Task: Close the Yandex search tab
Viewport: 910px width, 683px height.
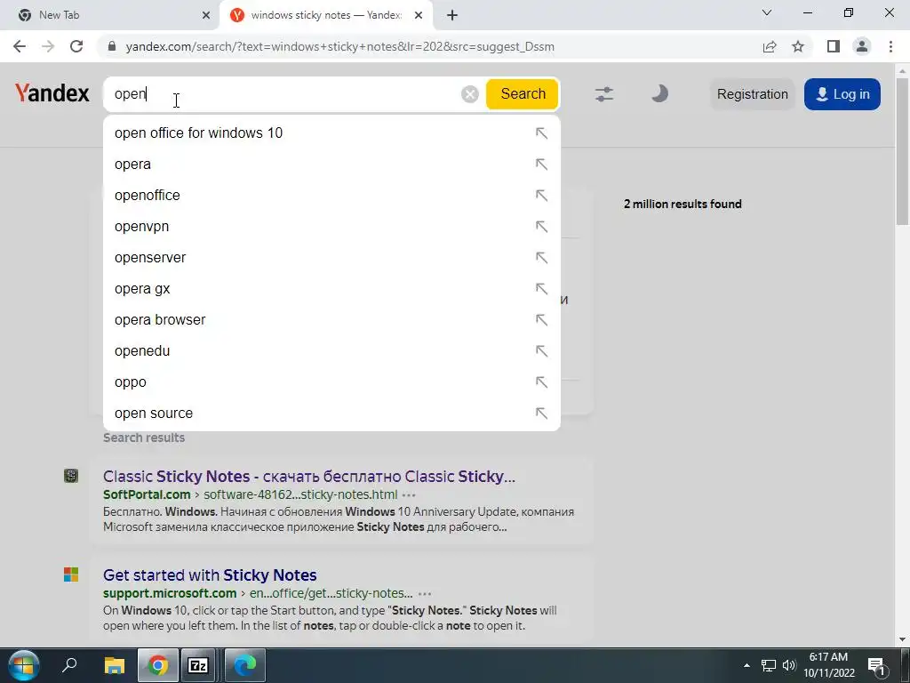Action: 419,16
